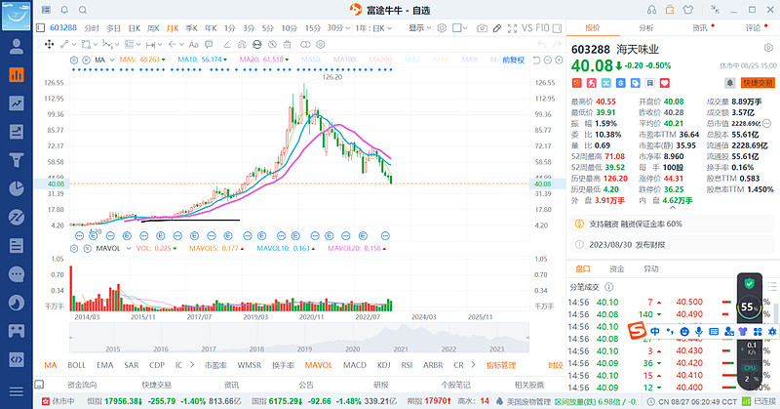Open the search magnifier in title bar
780x409 pixels.
83,10
